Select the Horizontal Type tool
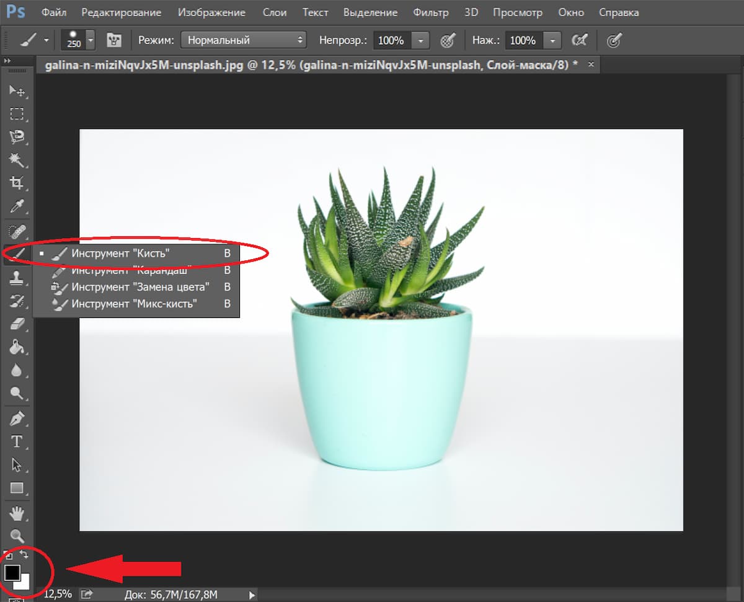The width and height of the screenshot is (744, 602). tap(16, 441)
